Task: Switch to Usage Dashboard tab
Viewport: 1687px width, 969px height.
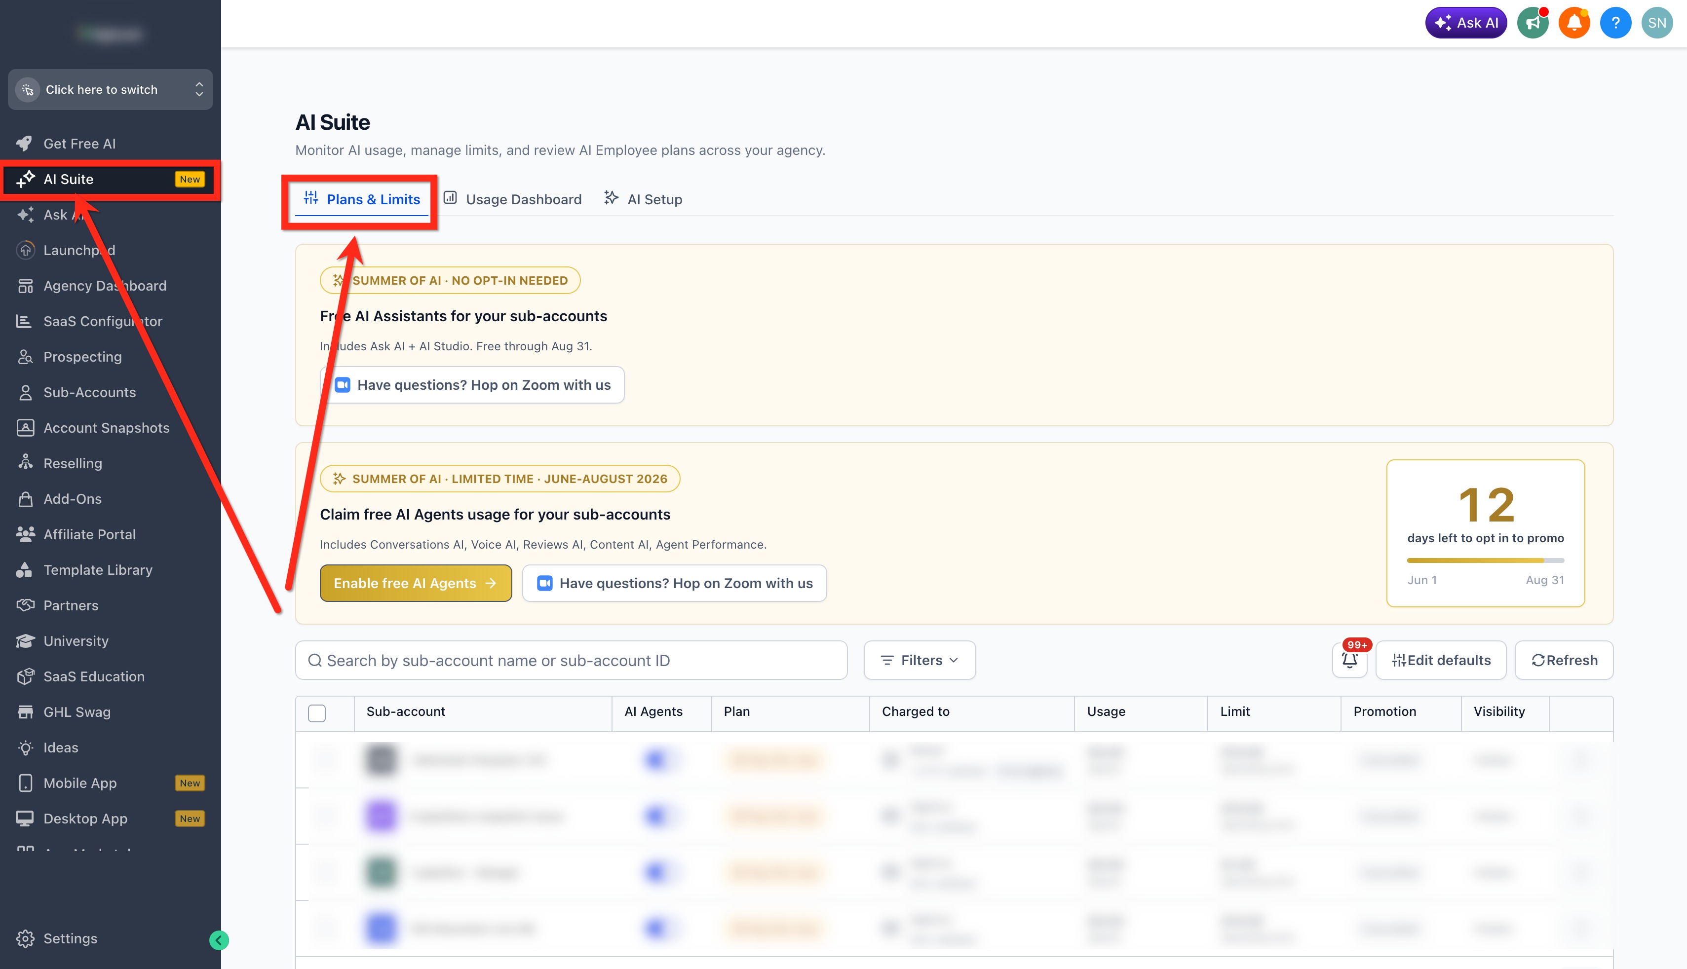Action: coord(513,200)
